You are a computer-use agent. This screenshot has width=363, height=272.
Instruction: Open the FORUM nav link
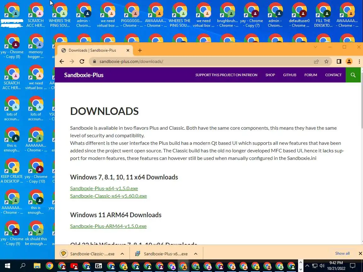point(311,75)
